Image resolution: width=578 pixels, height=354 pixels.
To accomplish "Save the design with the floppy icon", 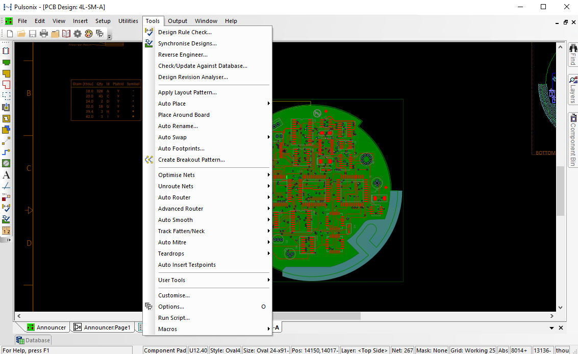I will click(x=33, y=34).
